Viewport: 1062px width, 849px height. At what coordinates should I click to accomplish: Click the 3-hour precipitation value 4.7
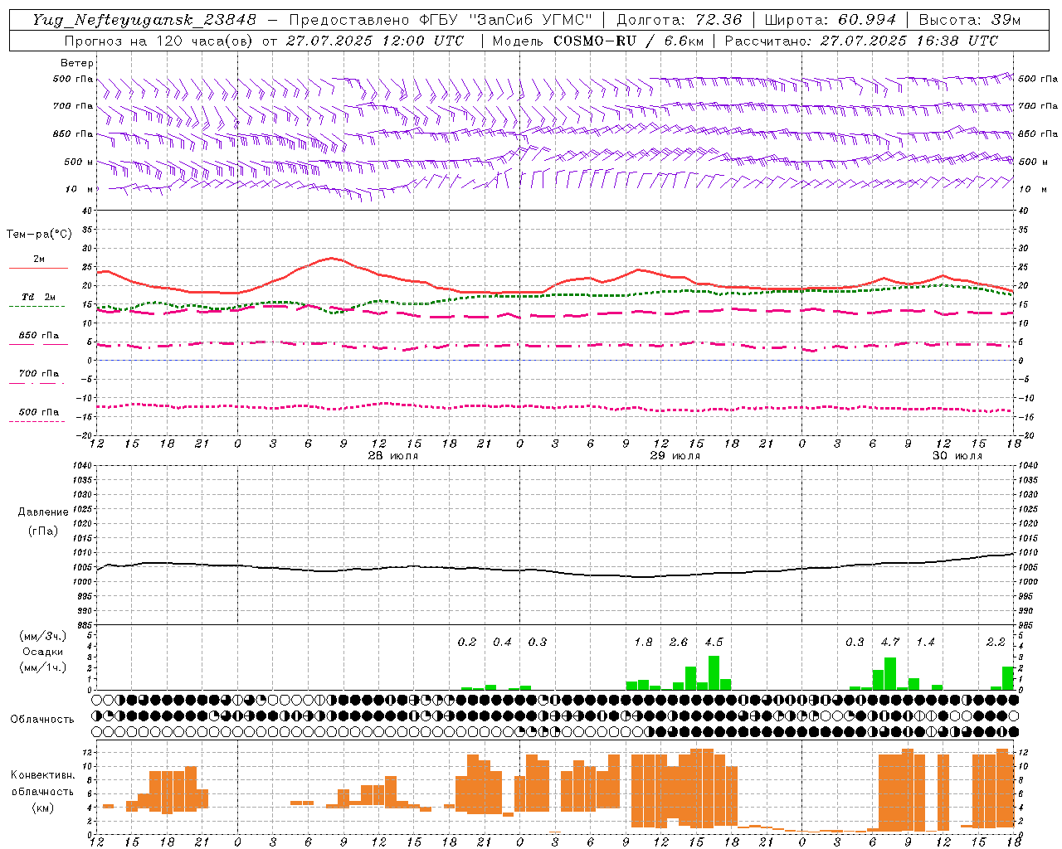click(890, 642)
